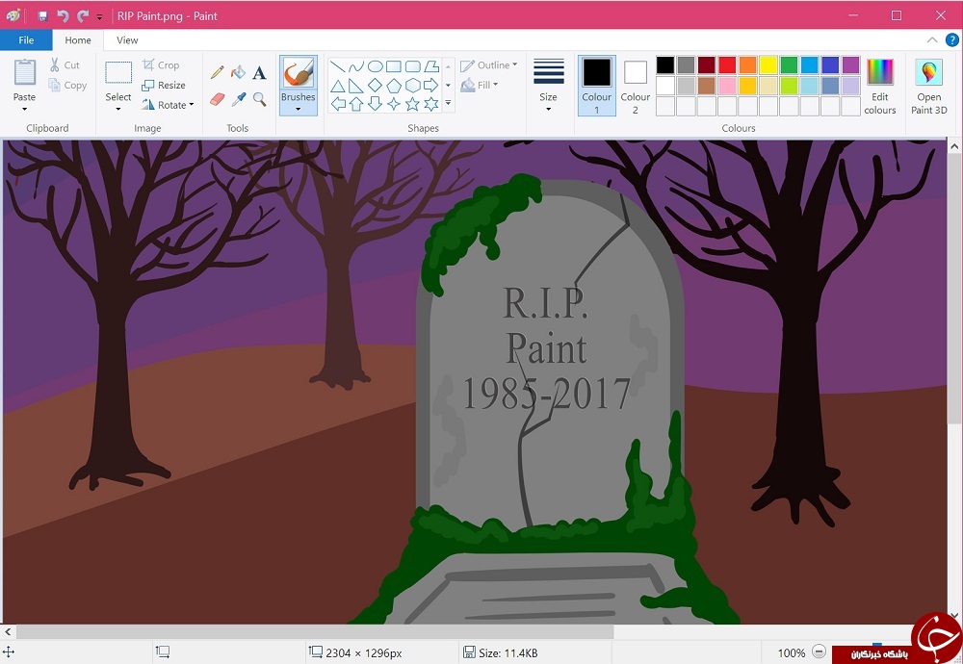Select the Text tool

tap(259, 72)
